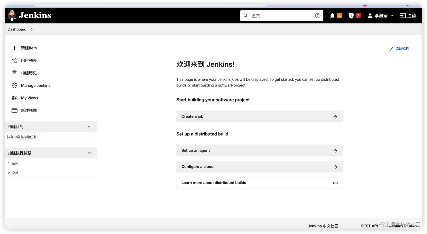Open the Jenkins home title link
This screenshot has height=234, width=427.
pos(35,15)
